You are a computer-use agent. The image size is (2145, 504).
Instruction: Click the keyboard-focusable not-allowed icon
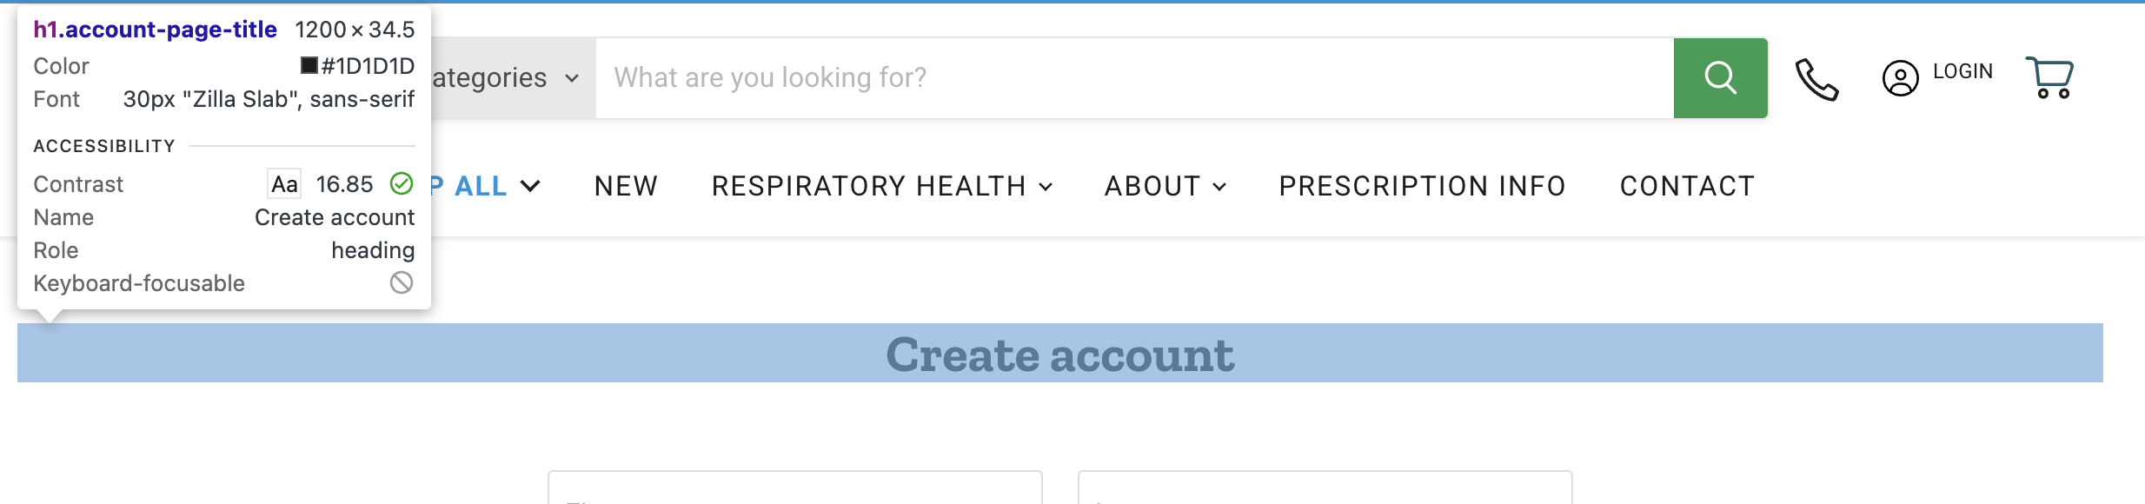tap(401, 282)
